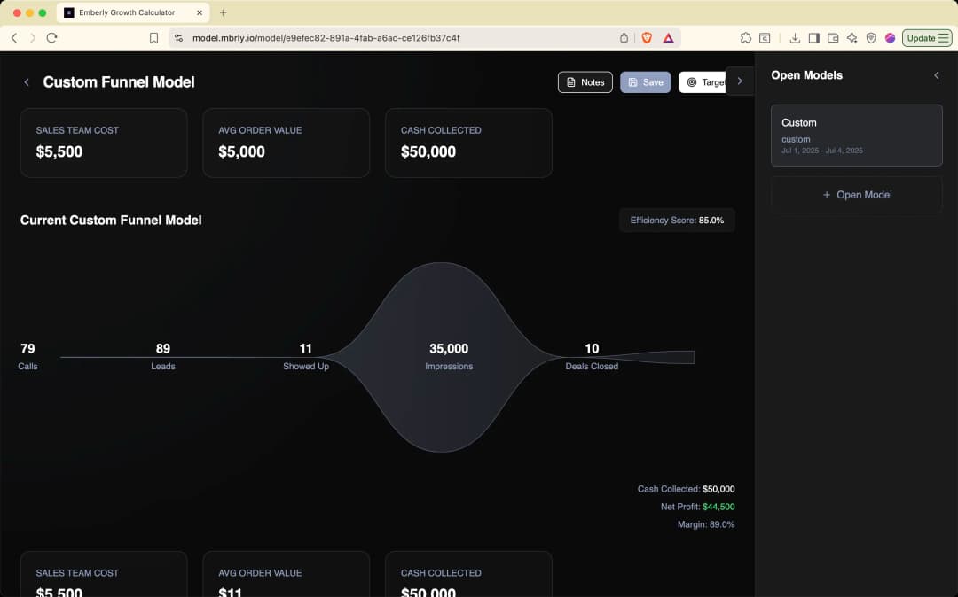Viewport: 958px width, 597px height.
Task: Select the Custom model card
Action: pyautogui.click(x=856, y=136)
